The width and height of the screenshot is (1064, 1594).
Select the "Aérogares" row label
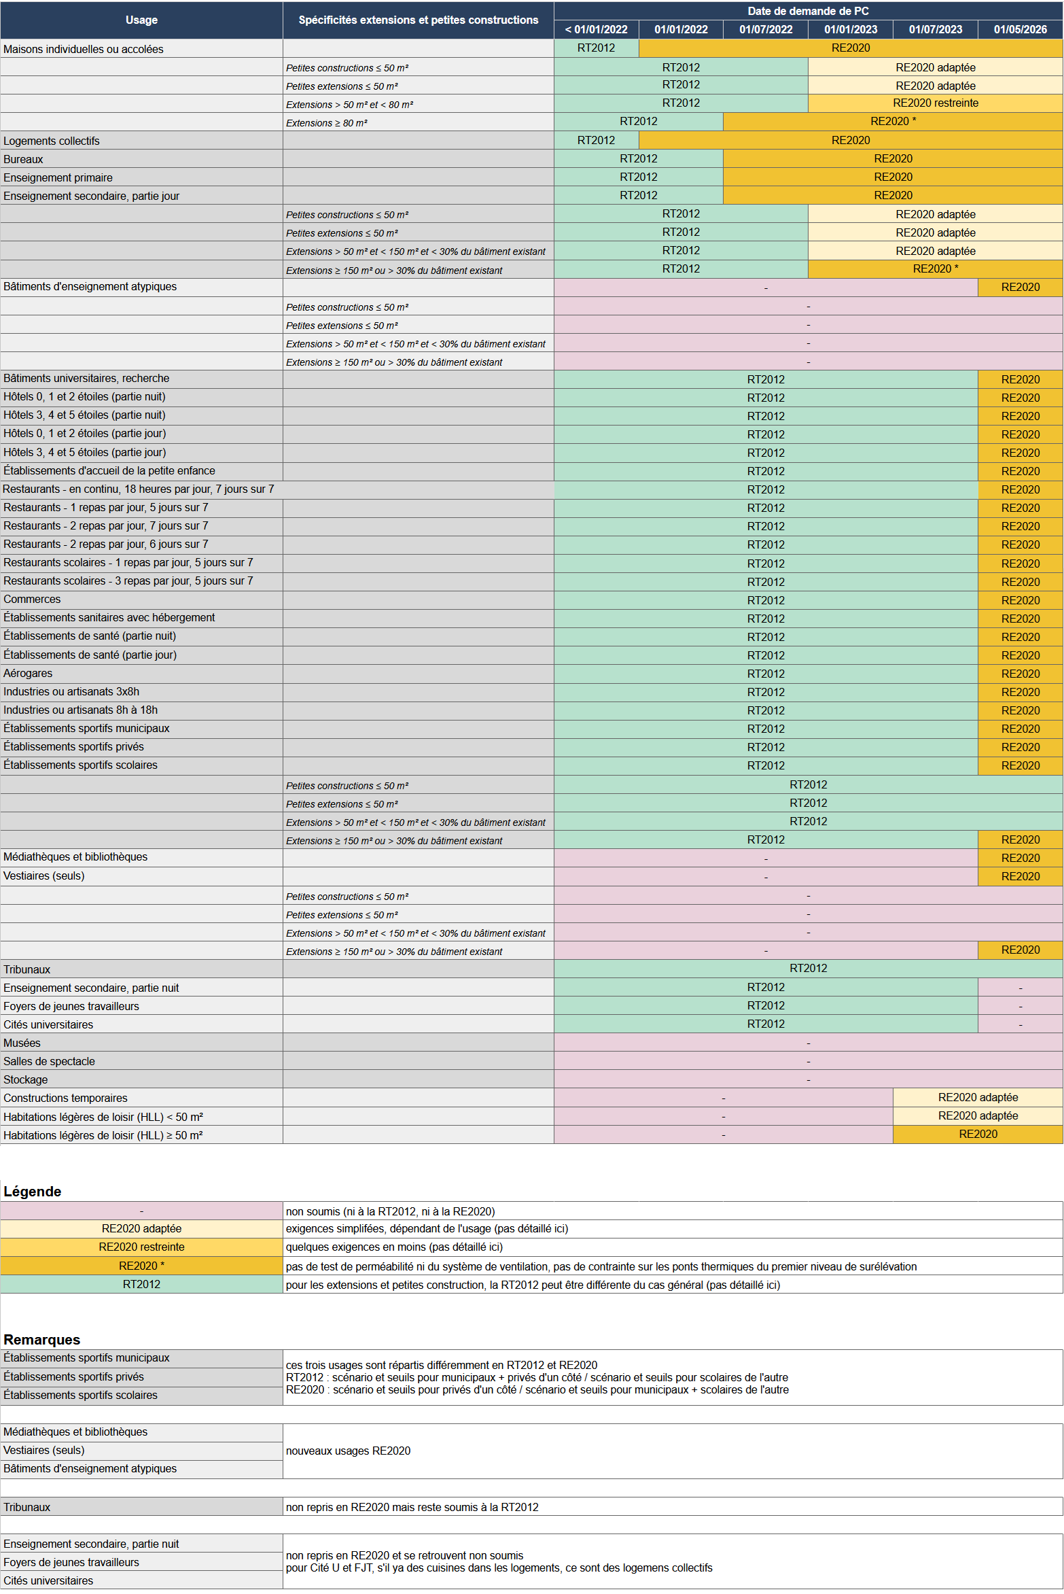tap(141, 673)
